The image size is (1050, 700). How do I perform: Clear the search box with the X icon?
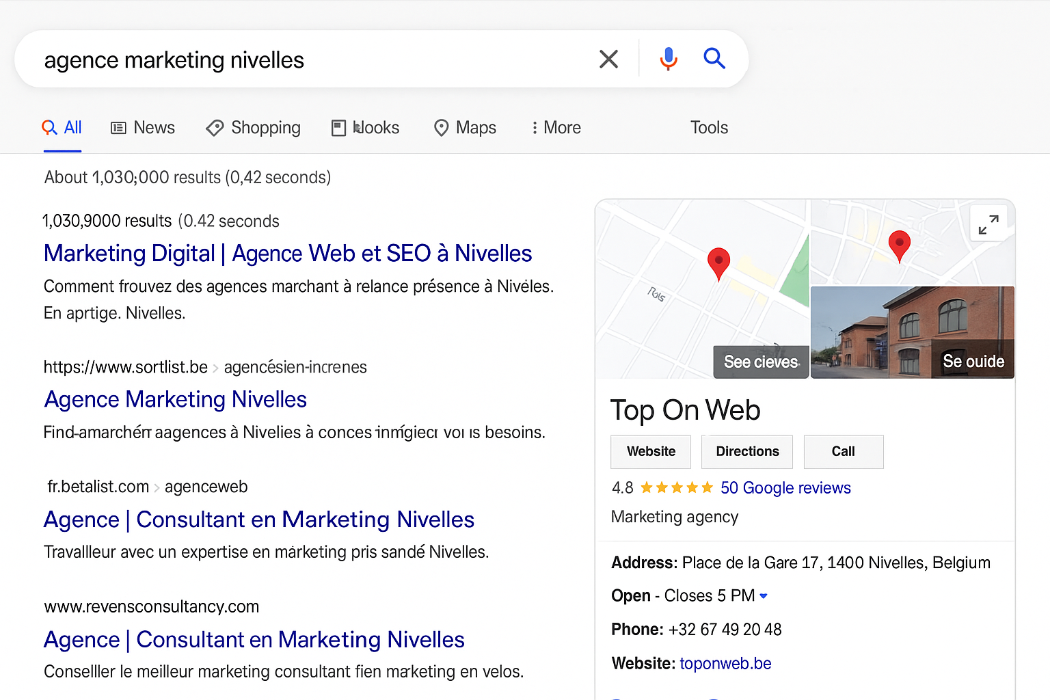tap(608, 59)
